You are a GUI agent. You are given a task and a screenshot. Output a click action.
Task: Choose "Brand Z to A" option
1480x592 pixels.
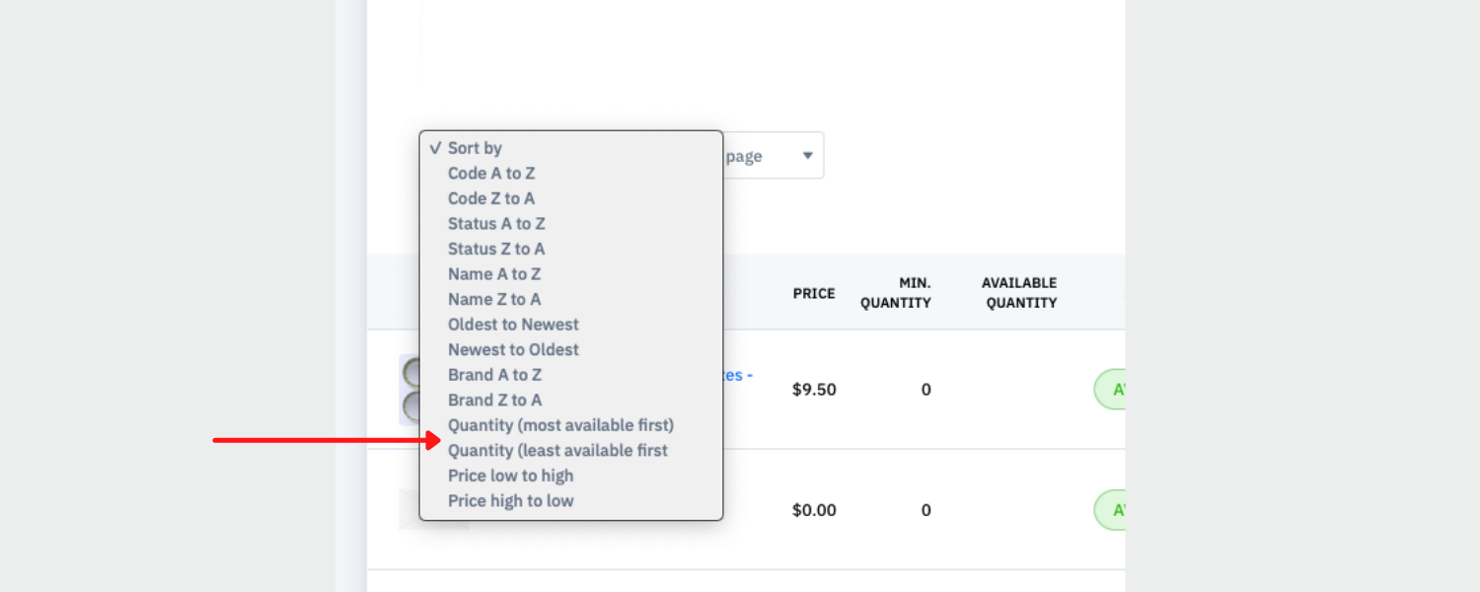click(494, 400)
